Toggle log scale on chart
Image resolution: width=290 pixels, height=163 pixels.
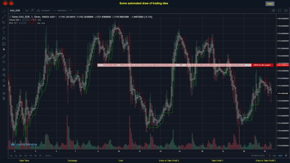tap(274, 155)
